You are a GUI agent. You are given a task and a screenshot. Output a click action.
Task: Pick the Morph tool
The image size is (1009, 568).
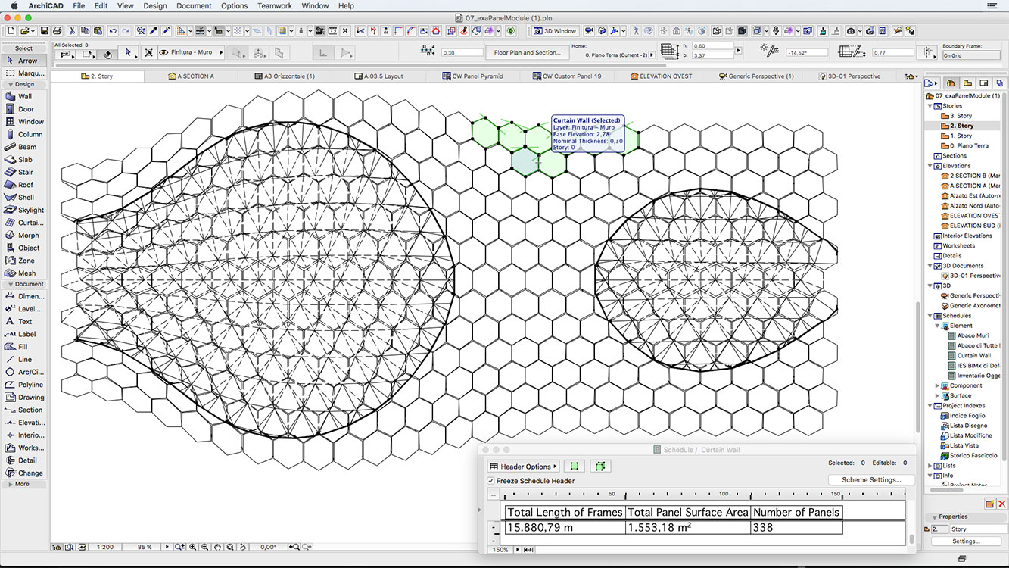[x=28, y=235]
